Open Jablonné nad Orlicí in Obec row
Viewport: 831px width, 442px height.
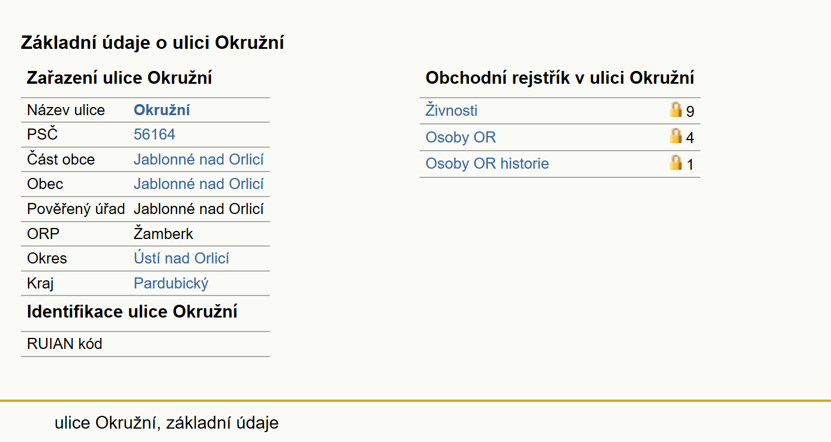(x=199, y=184)
